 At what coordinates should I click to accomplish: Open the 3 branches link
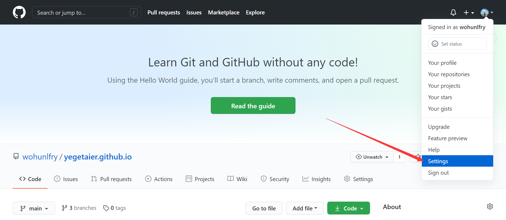[x=79, y=208]
